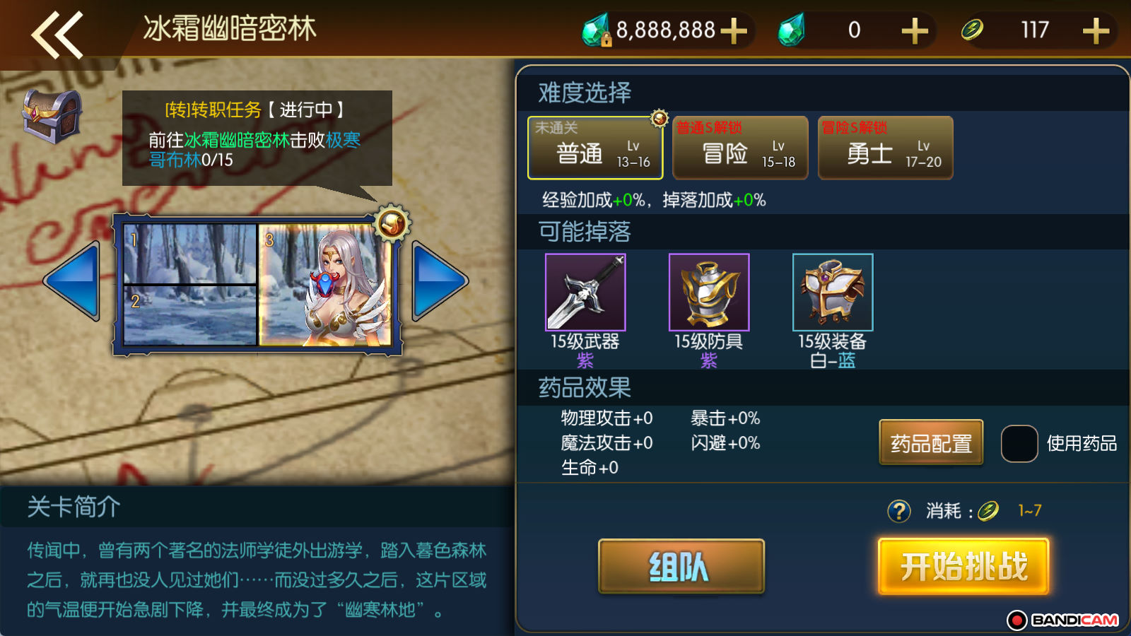Viewport: 1131px width, 636px height.
Task: Select the stage 3 boss thumbnail
Action: (324, 285)
